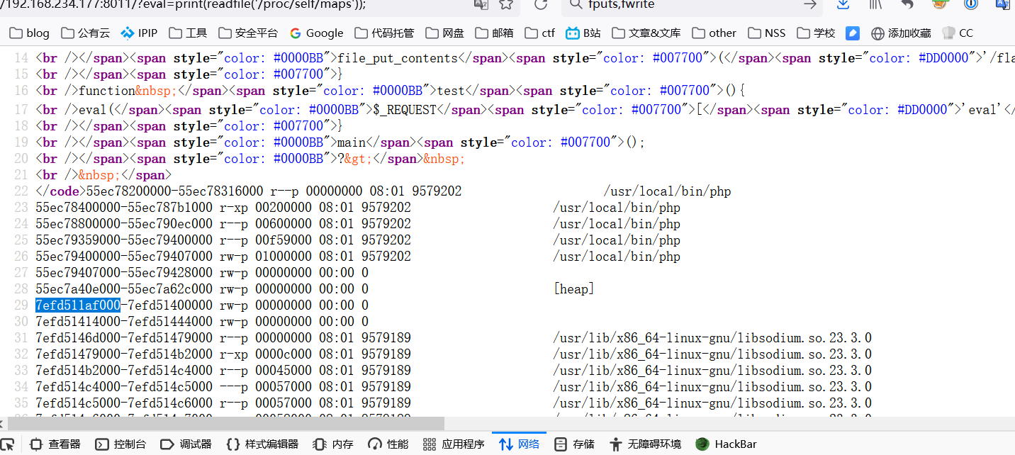Open the CC bookmark
The image size is (1015, 455).
[958, 33]
